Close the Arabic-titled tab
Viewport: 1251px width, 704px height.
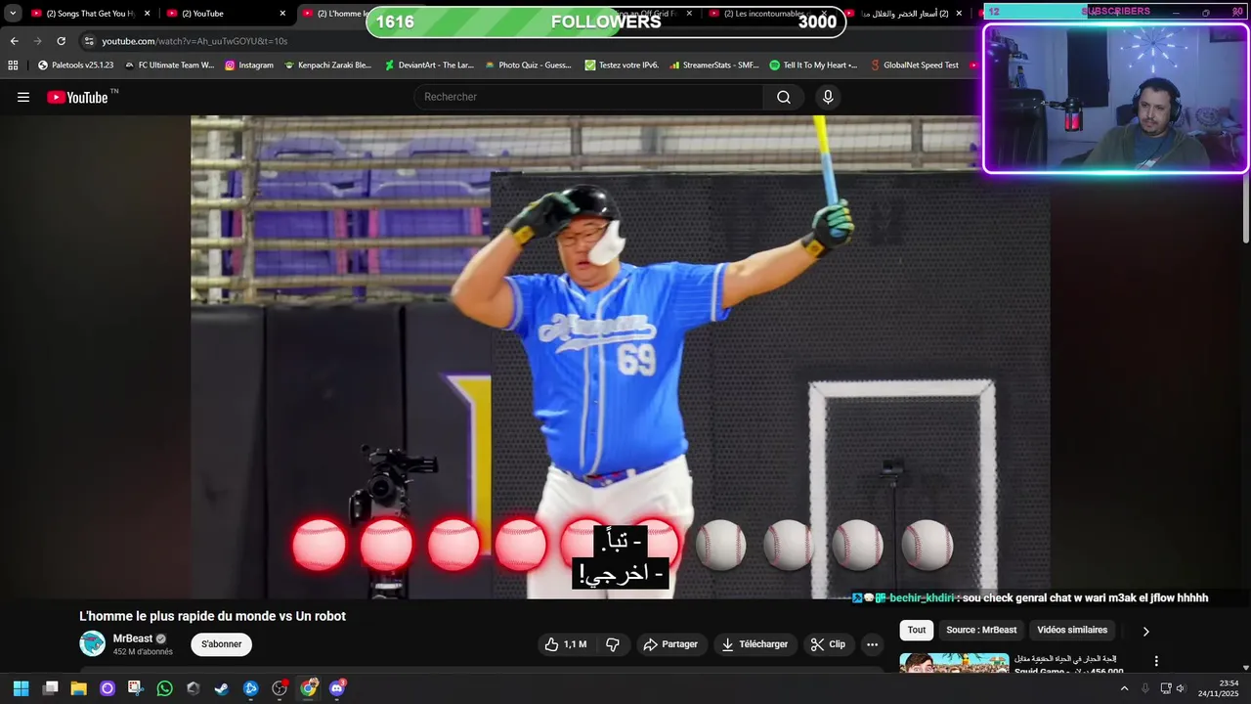click(961, 14)
